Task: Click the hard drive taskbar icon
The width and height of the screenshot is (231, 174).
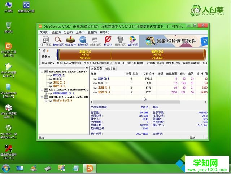Action: tap(48, 168)
